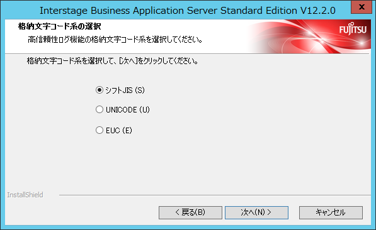Click the InstallShield label at the bottom left

coord(25,195)
